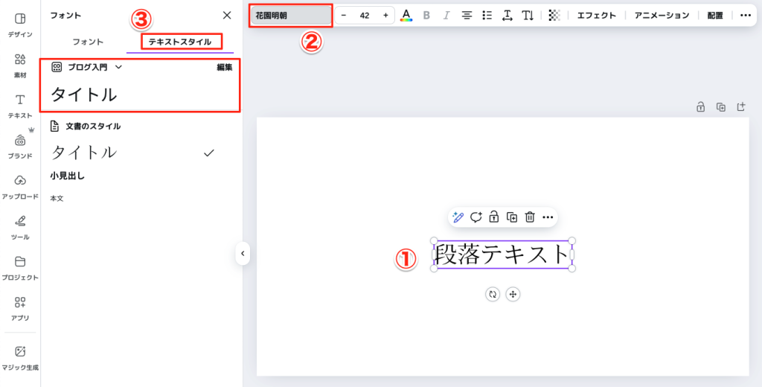Toggle bold formatting in toolbar
This screenshot has height=387, width=762.
(426, 15)
